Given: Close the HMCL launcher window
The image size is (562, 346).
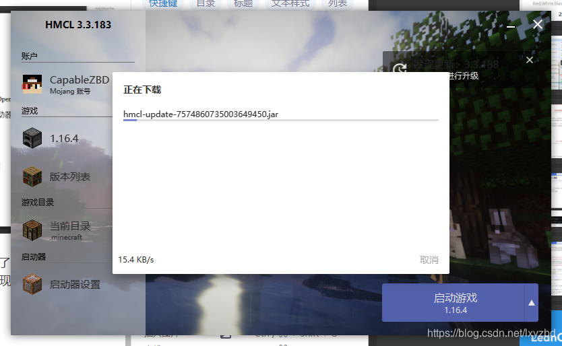Looking at the screenshot, I should click(x=538, y=25).
